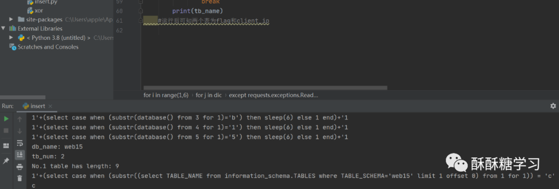Screen dimensions: 559x189
Task: Jump down the stack trace
Action: point(20,131)
